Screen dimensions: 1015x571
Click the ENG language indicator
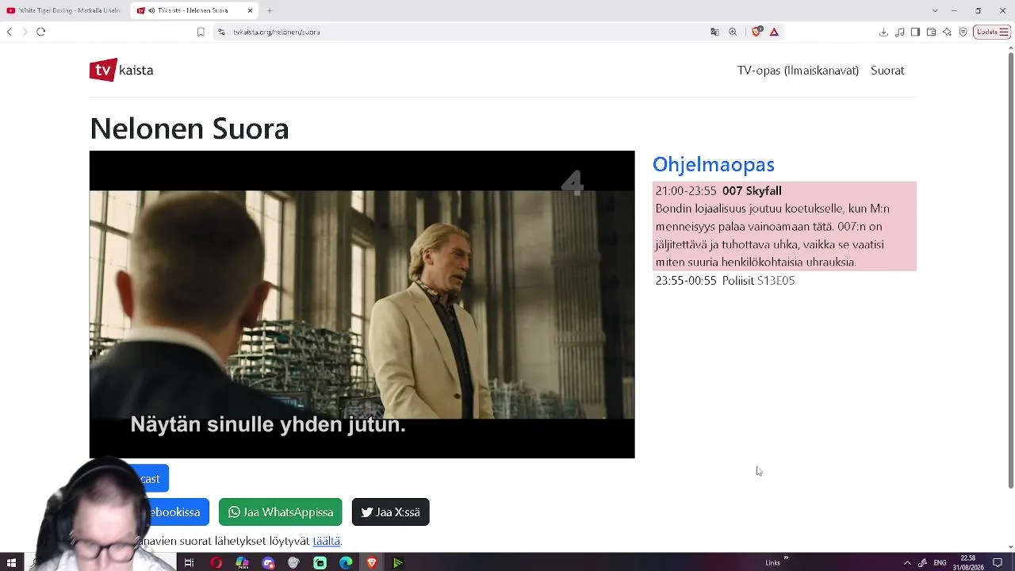(940, 563)
